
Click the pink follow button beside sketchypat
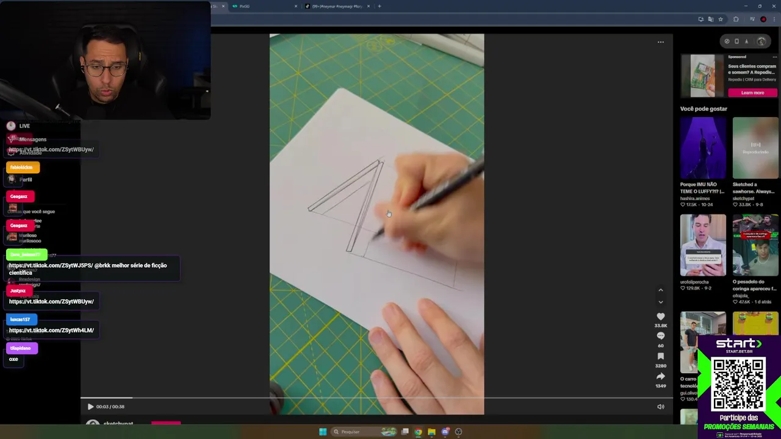tap(166, 423)
